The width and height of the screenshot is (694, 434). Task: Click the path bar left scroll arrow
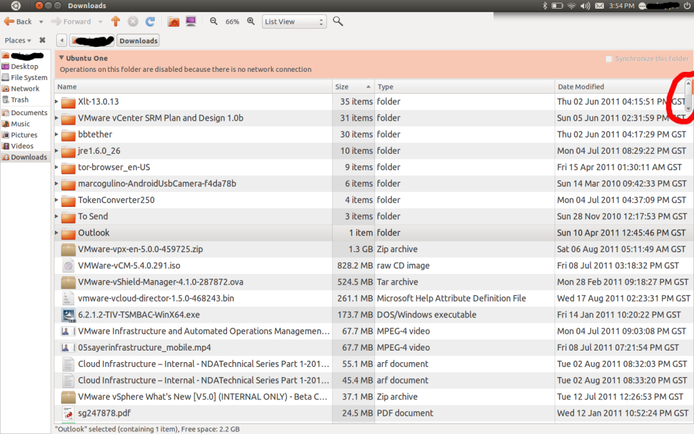click(x=62, y=41)
